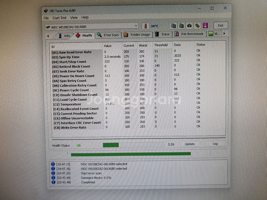Click the Update button
This screenshot has height=200, width=267.
[x=190, y=144]
